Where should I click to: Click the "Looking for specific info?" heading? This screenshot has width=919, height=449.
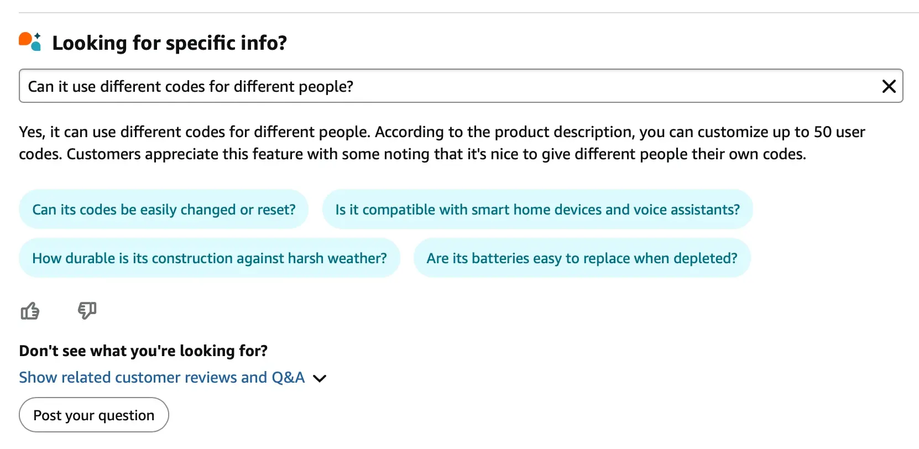tap(169, 43)
